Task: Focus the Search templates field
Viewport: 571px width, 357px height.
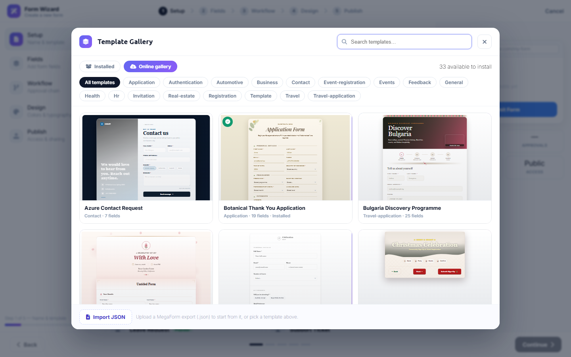Action: pyautogui.click(x=404, y=42)
